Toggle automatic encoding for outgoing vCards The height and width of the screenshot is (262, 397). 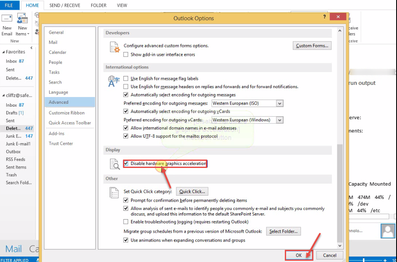(126, 111)
